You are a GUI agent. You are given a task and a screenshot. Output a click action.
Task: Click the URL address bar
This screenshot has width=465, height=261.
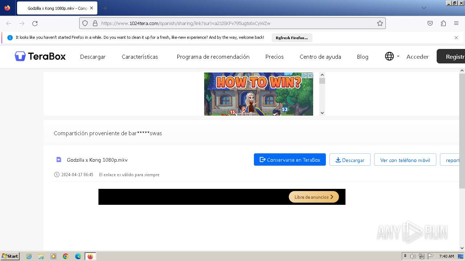click(232, 23)
